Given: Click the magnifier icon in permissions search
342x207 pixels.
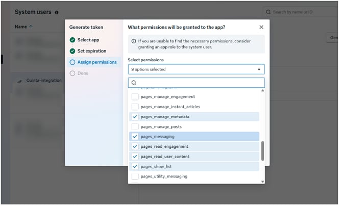Looking at the screenshot, I should [x=135, y=83].
